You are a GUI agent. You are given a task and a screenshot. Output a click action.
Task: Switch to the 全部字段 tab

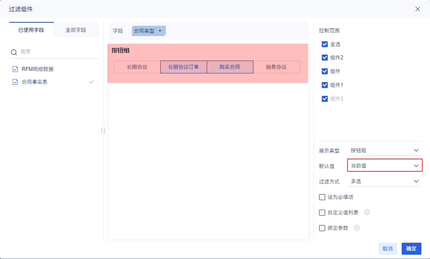coord(76,30)
